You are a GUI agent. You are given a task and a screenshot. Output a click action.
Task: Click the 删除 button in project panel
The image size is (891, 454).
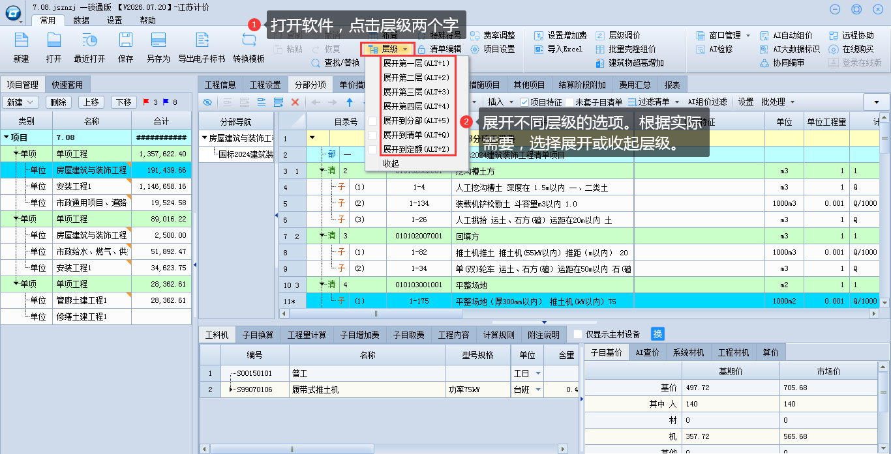(59, 102)
